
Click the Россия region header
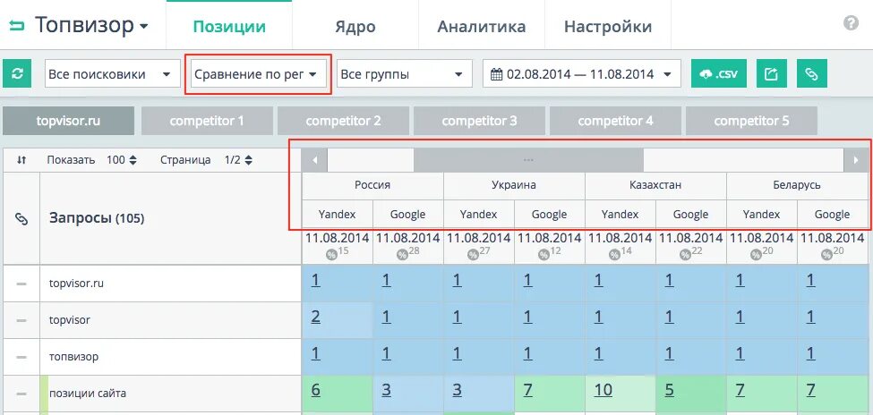point(372,185)
